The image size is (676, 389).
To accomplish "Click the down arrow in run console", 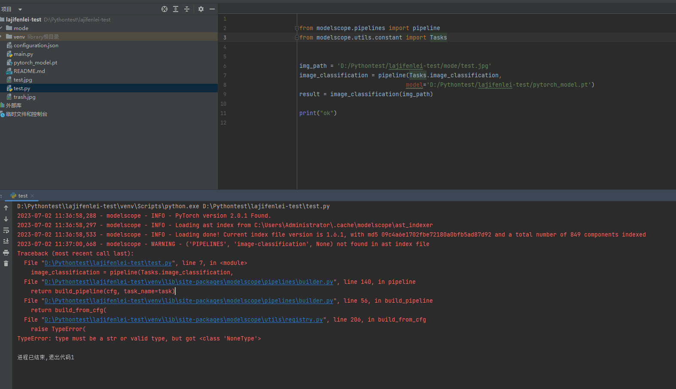I will point(6,219).
